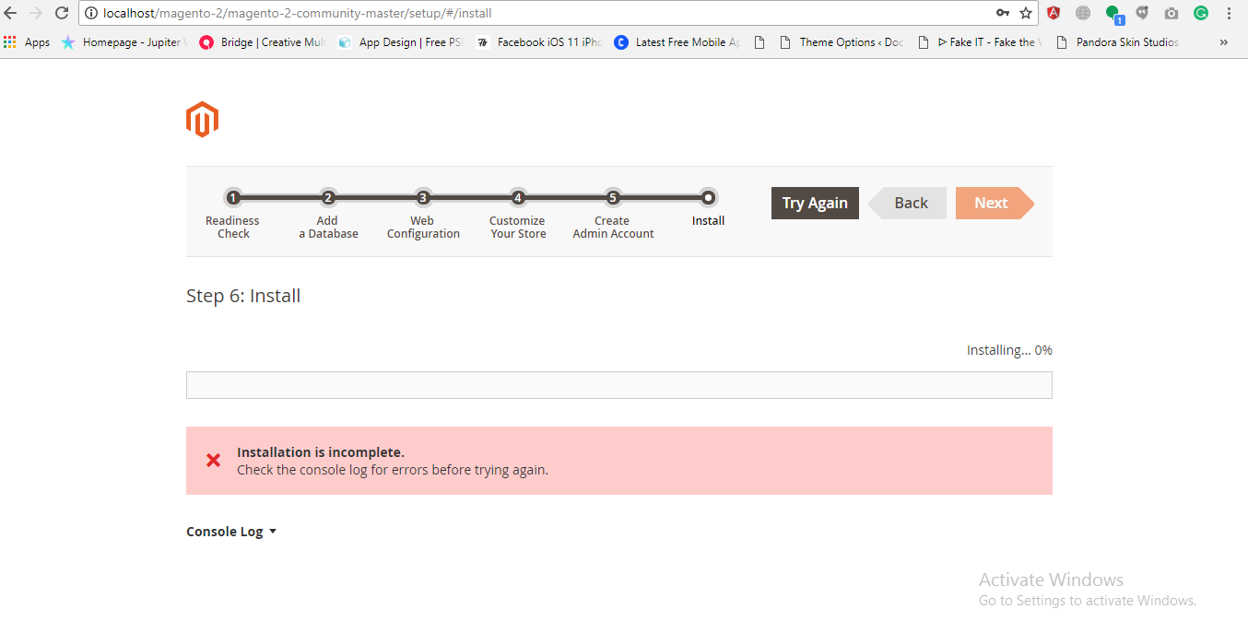1248x621 pixels.
Task: Expand the Console Log section
Action: 231,532
